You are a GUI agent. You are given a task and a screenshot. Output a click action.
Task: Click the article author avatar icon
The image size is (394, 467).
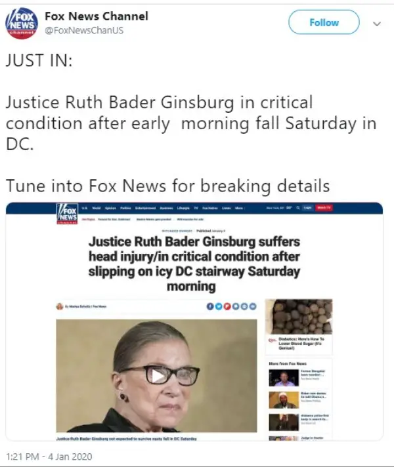60,306
